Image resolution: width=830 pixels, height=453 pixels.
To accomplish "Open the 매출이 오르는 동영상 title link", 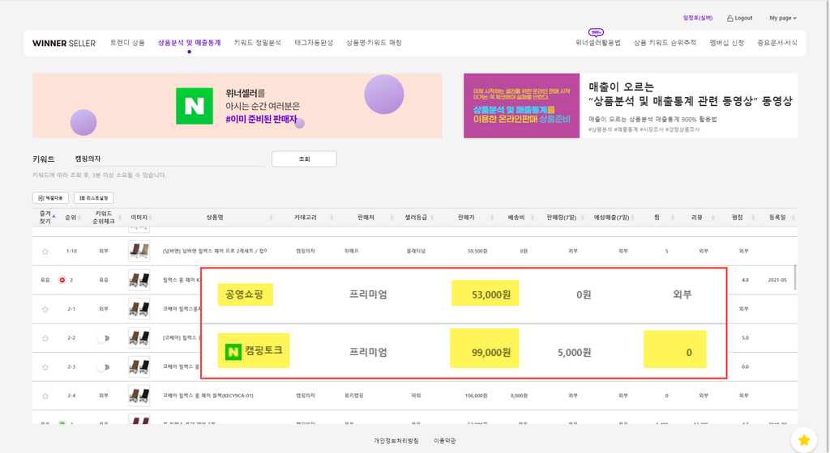I will click(x=691, y=94).
